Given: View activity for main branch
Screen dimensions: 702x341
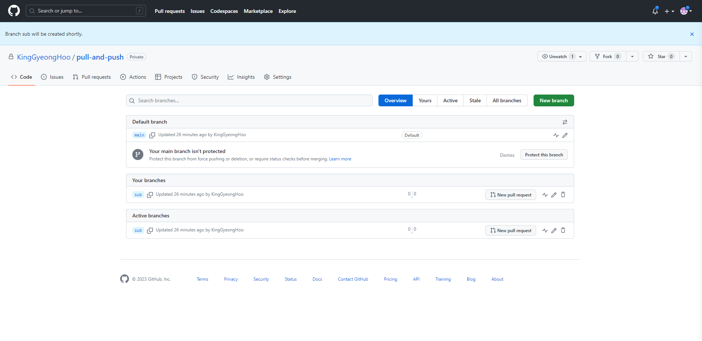Looking at the screenshot, I should pos(556,135).
